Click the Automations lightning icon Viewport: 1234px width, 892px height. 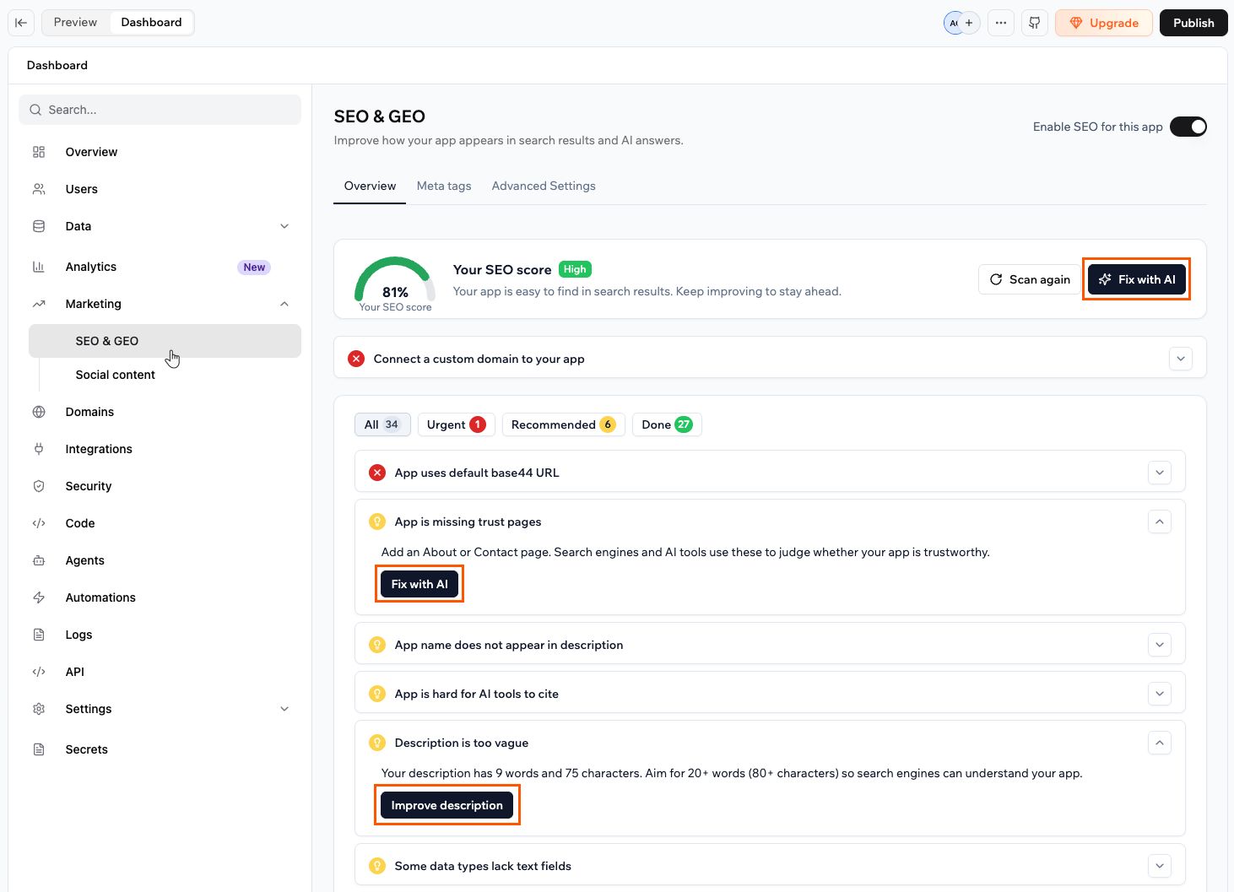pyautogui.click(x=39, y=597)
